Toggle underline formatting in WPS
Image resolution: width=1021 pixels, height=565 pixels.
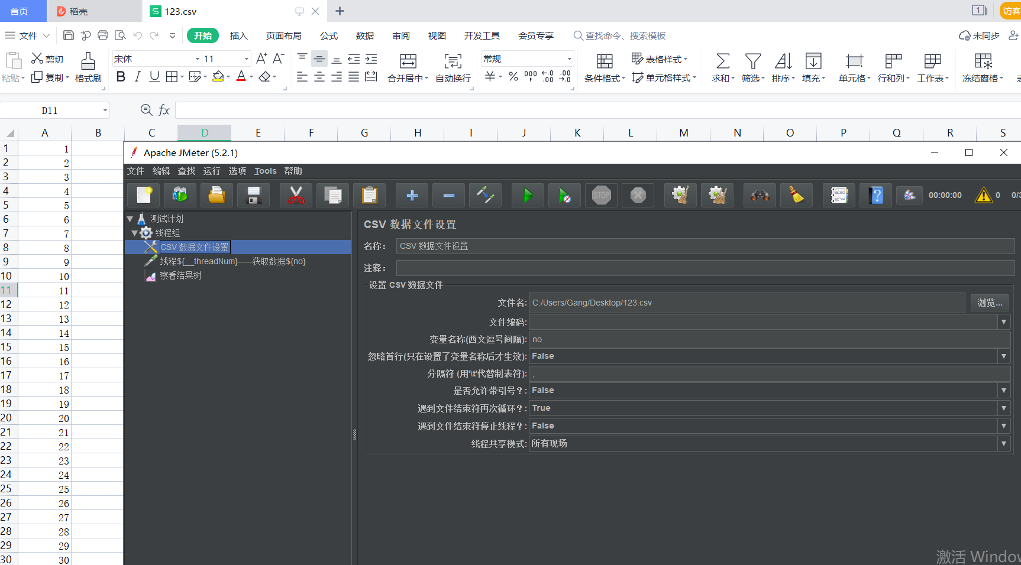pos(154,76)
